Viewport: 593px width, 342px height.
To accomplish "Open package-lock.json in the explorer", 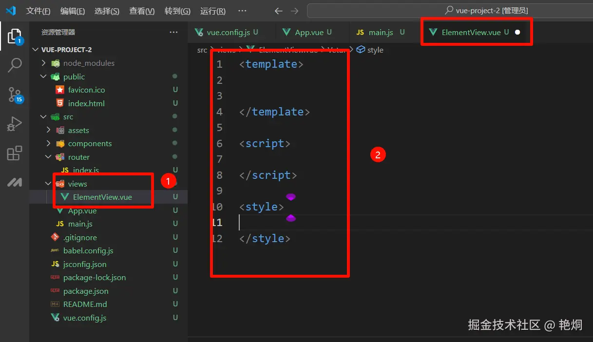I will click(94, 278).
